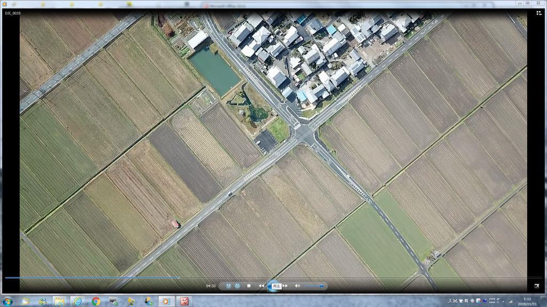Viewport: 547px width, 307px height.
Task: Toggle repeat mode in the player controls
Action: coord(238,286)
